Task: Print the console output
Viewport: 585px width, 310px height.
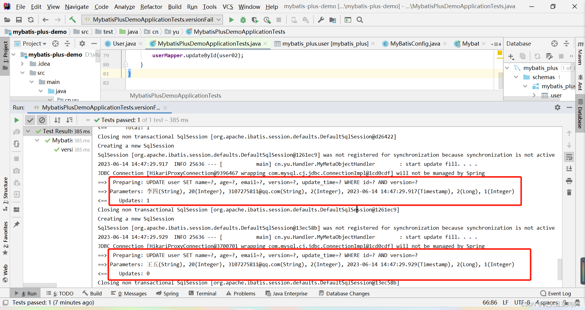Action: pos(569,181)
